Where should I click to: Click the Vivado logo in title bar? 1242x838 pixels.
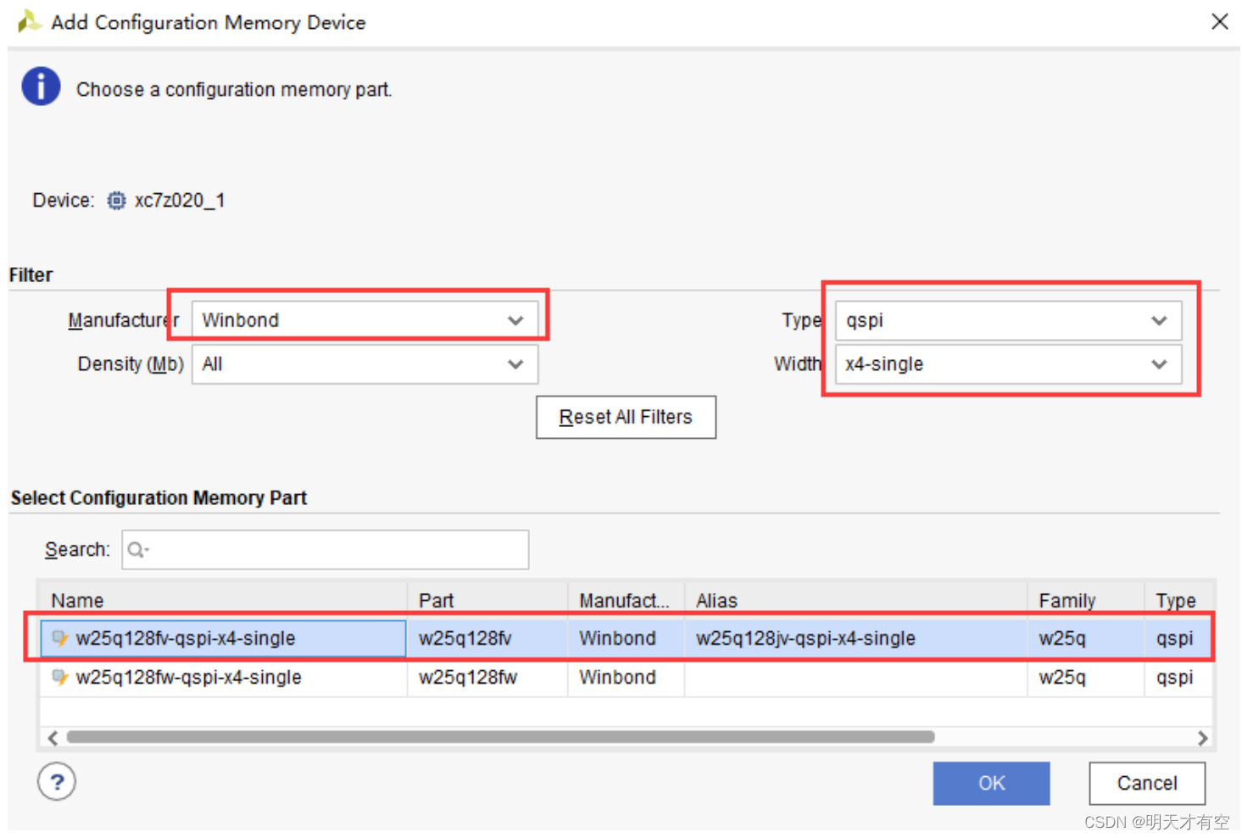(29, 21)
